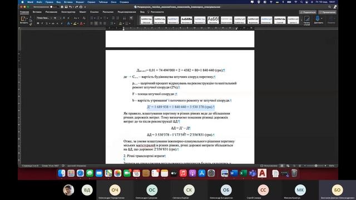The height and width of the screenshot is (200, 356).
Task: Expand the styles gallery arrow
Action: (301, 20)
